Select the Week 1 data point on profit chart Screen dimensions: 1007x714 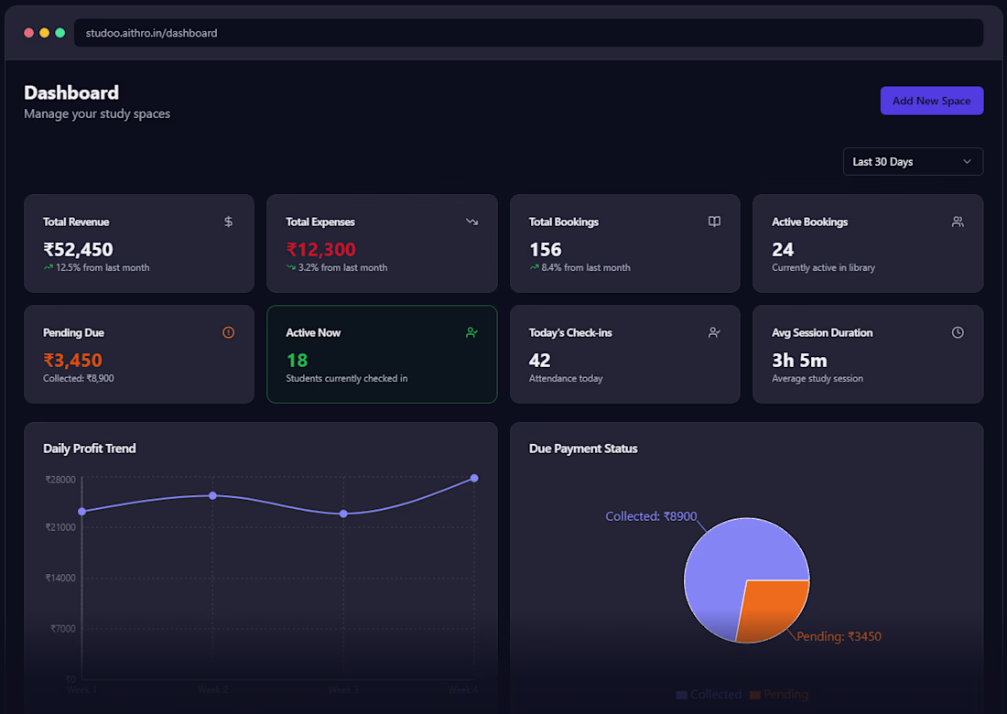click(x=82, y=512)
